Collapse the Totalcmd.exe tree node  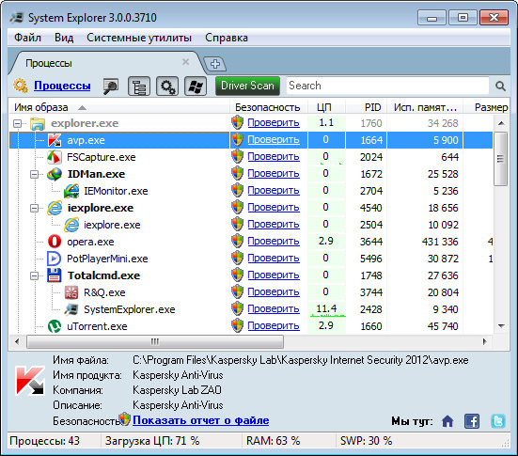[34, 275]
